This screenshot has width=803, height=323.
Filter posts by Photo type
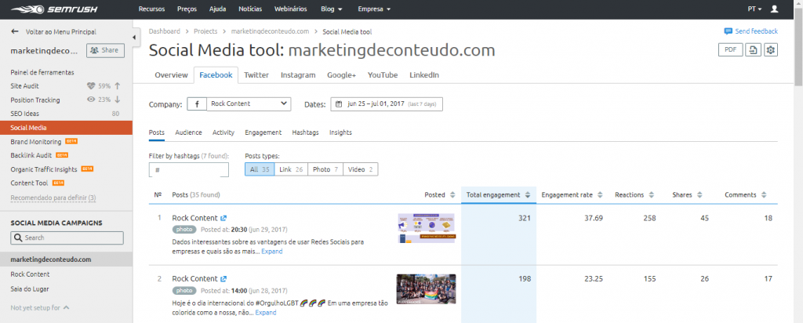325,169
